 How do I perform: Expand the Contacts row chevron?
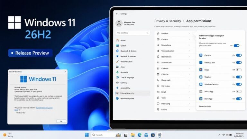click(x=189, y=69)
